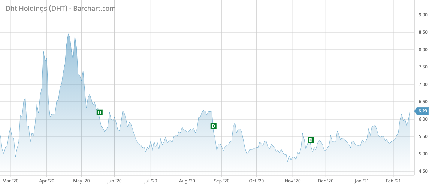
Task: Click the 9.00 price axis label
Action: [423, 15]
